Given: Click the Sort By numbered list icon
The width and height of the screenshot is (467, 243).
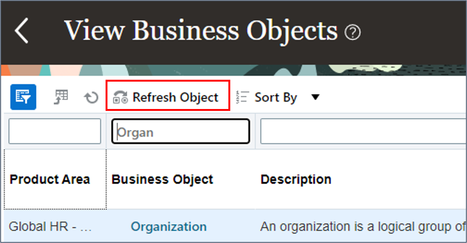Looking at the screenshot, I should coord(241,97).
